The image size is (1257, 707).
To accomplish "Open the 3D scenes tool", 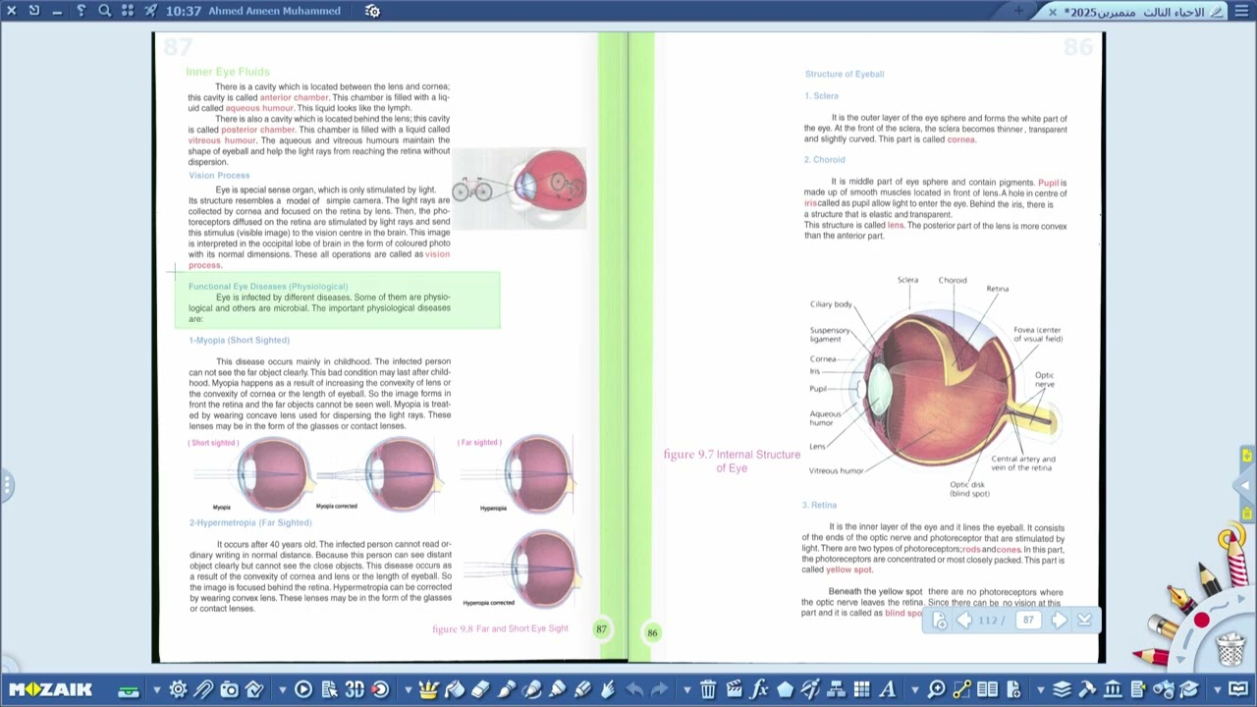I will [354, 689].
